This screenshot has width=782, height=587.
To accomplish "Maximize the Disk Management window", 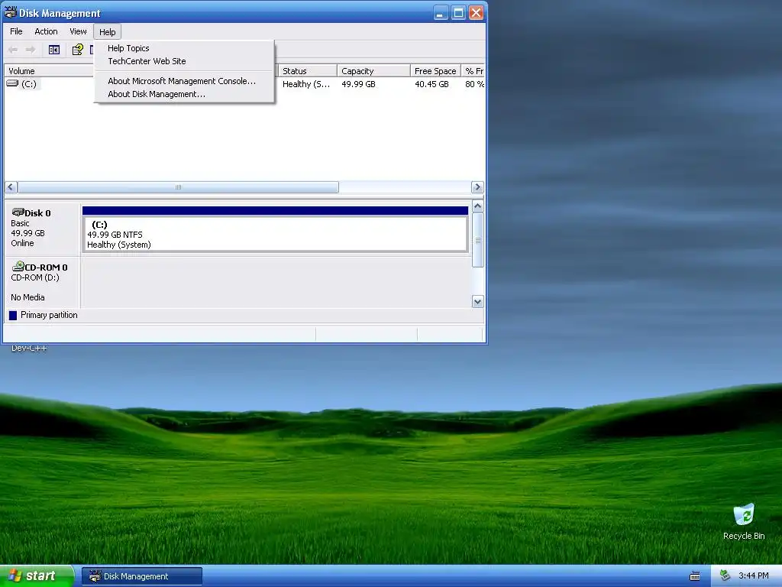I will click(458, 12).
